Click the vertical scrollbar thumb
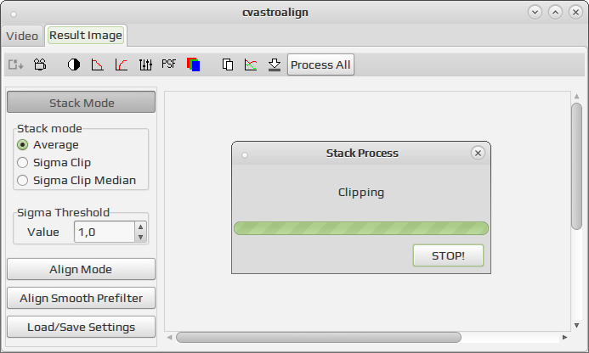Image resolution: width=589 pixels, height=353 pixels. (576, 165)
